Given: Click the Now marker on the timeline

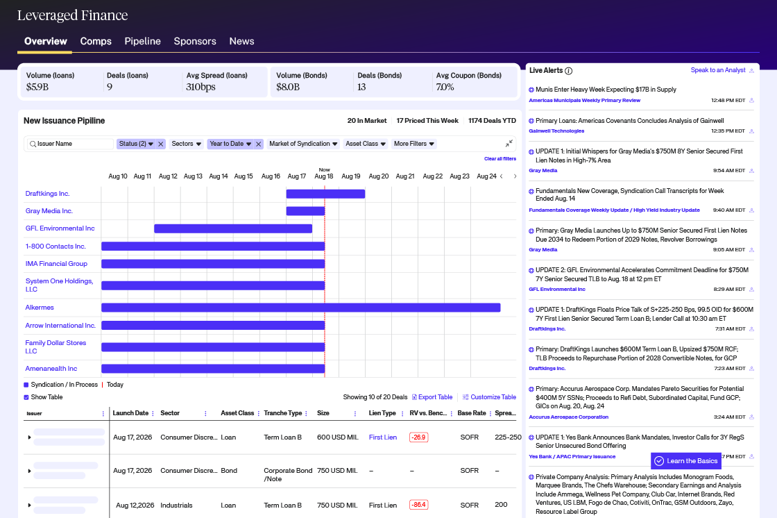Looking at the screenshot, I should click(x=324, y=169).
